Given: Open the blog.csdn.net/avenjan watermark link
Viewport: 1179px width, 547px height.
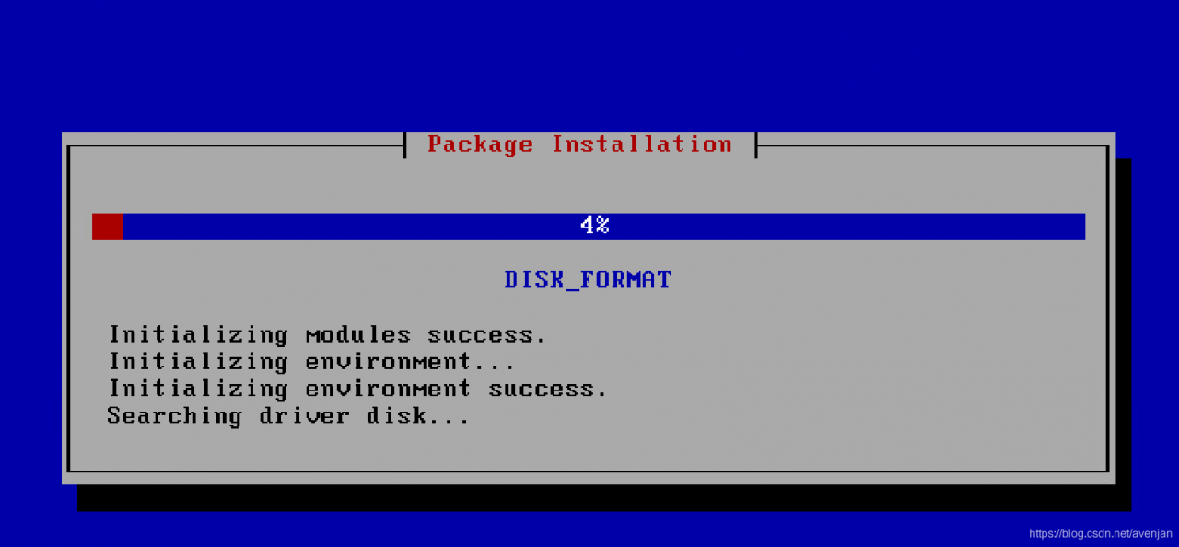Looking at the screenshot, I should (1101, 533).
